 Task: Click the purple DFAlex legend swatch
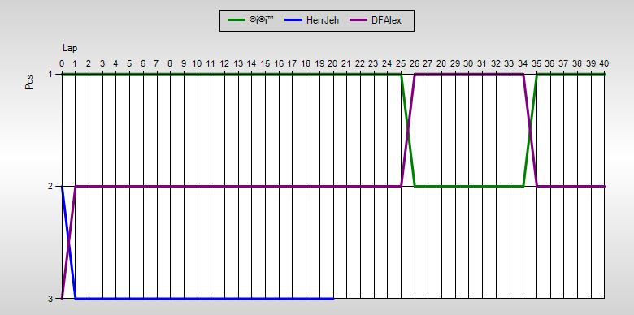coord(358,20)
